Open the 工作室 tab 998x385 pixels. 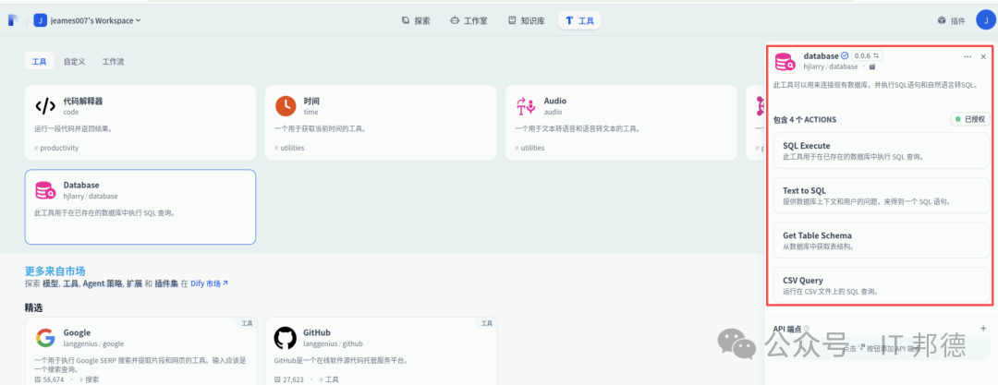pos(469,20)
